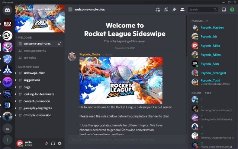Open the Inbox icon
Image resolution: width=238 pixels, height=149 pixels.
click(x=224, y=10)
